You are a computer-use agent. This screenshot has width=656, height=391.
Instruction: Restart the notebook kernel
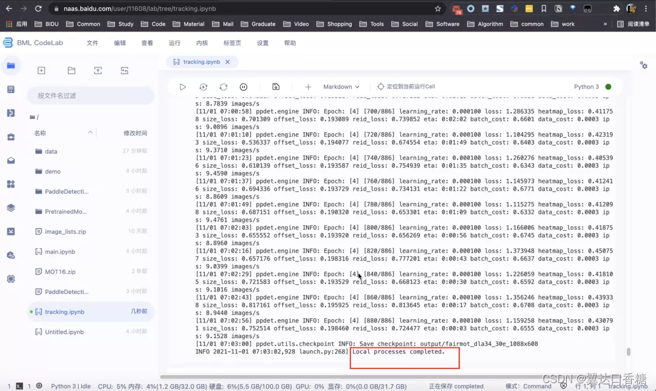[x=223, y=87]
